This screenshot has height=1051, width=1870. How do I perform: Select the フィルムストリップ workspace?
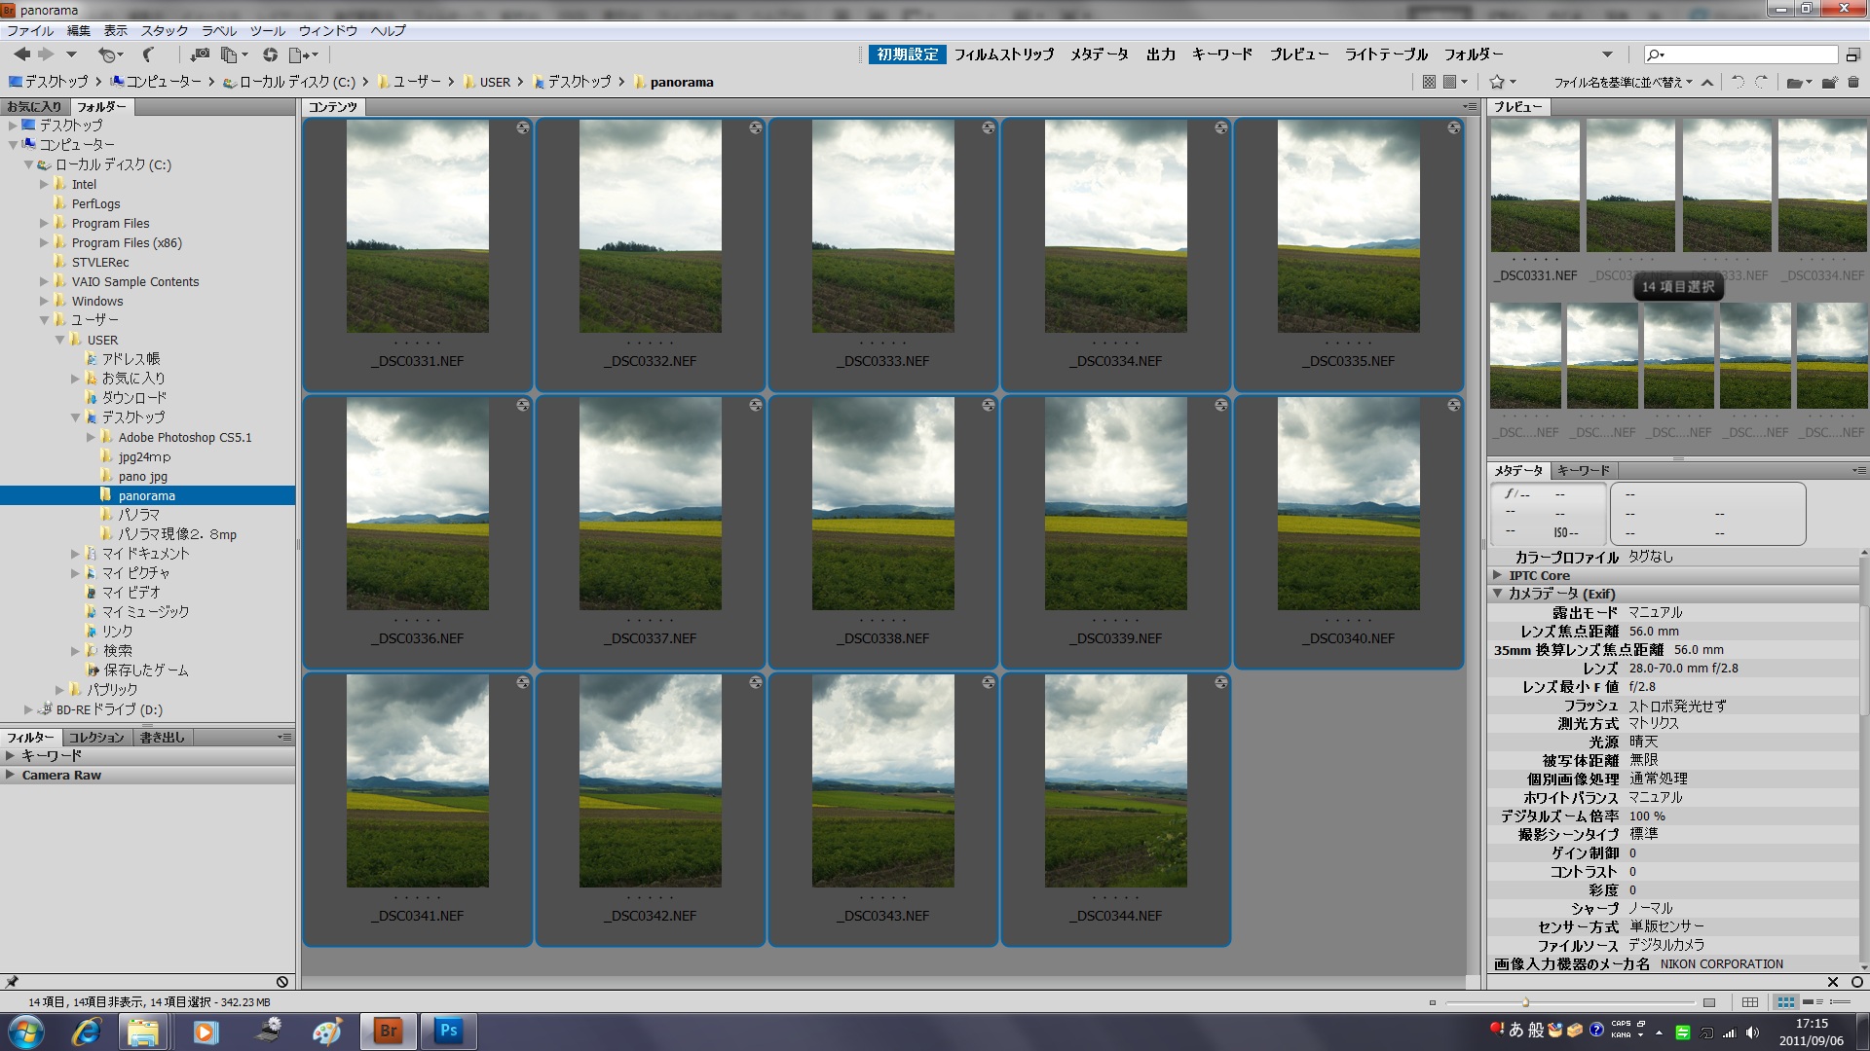(1003, 54)
